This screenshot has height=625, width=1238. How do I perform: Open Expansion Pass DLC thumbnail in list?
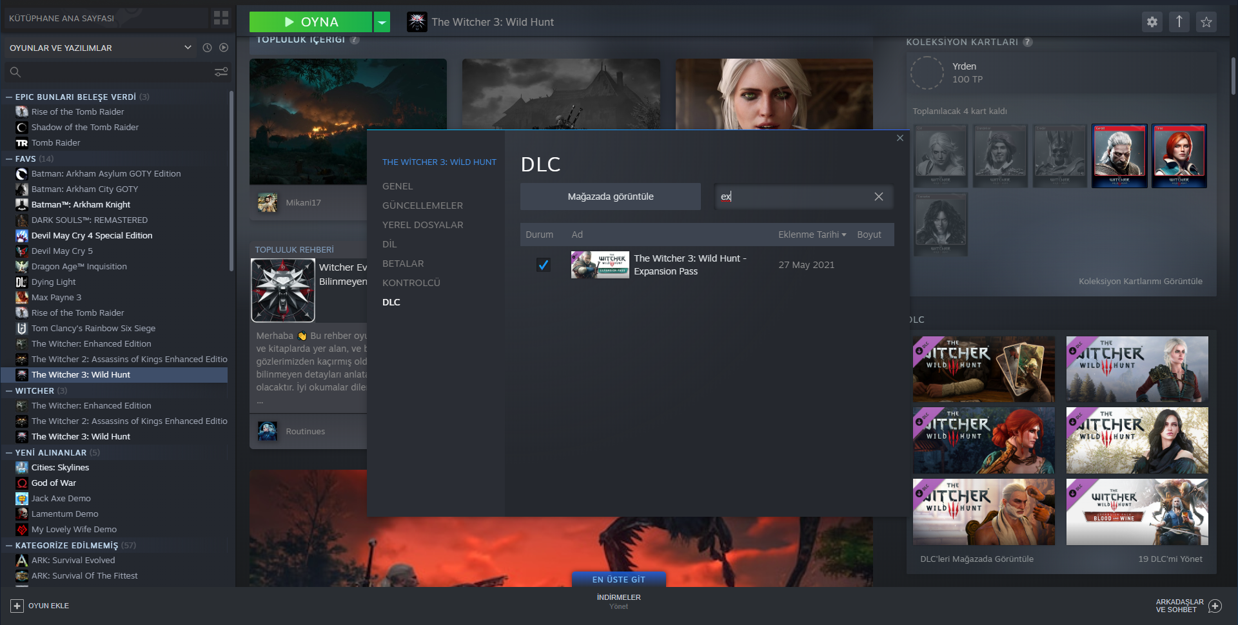click(600, 265)
